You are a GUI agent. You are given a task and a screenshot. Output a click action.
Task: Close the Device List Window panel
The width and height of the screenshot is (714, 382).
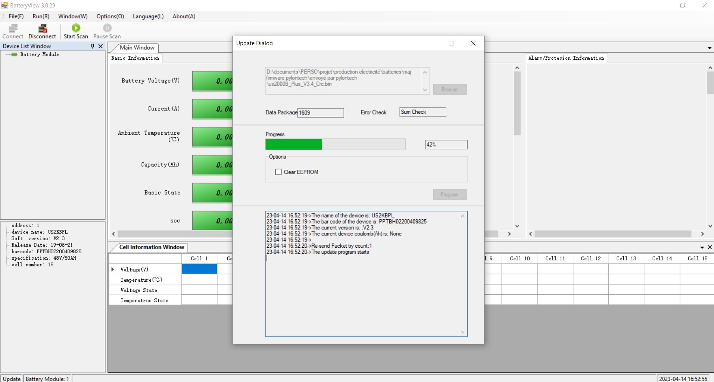coord(100,46)
